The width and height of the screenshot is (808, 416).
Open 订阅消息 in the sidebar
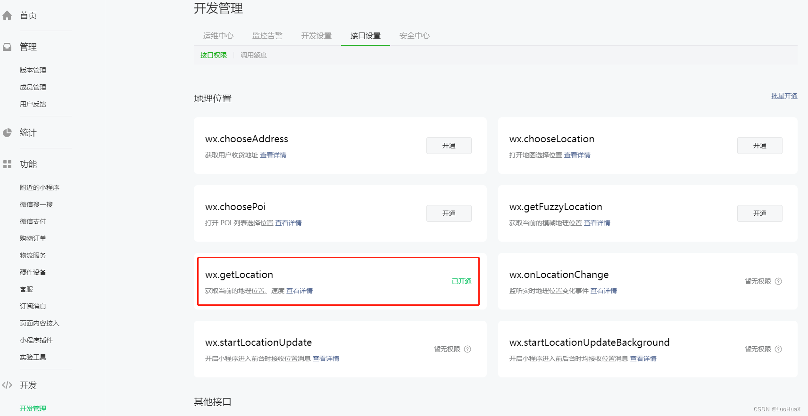[x=33, y=306]
